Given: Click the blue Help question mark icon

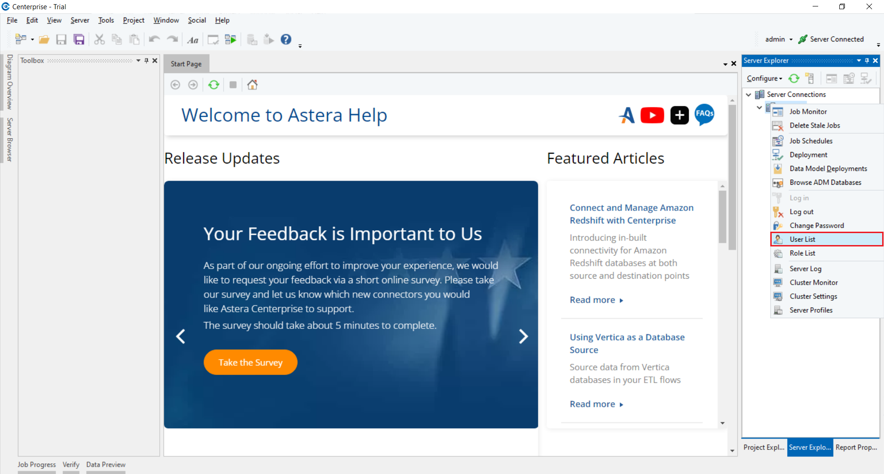Looking at the screenshot, I should pyautogui.click(x=286, y=40).
